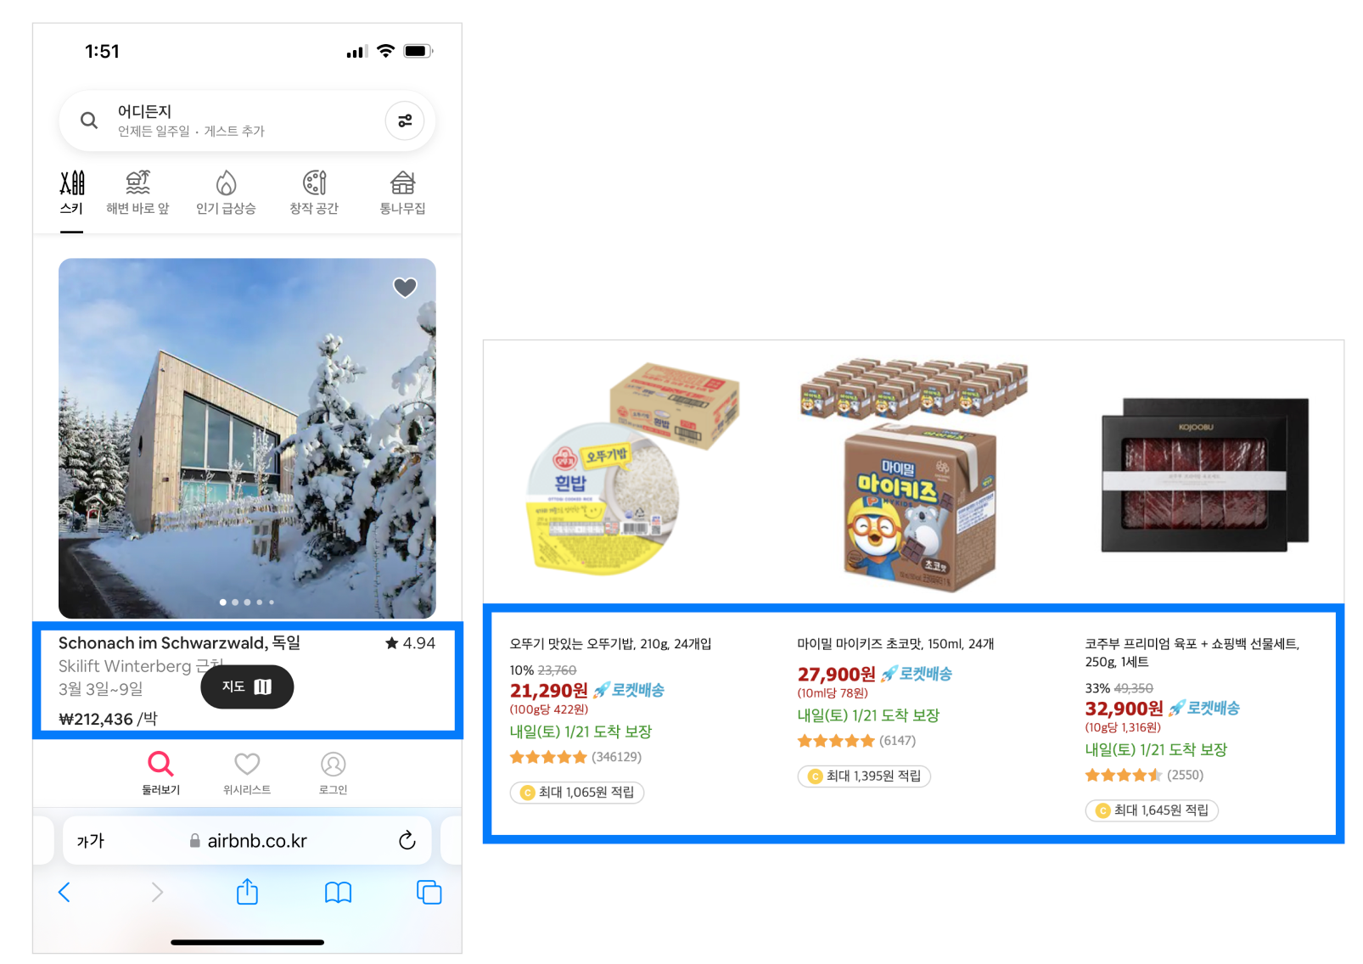Toggle the heart wishlist on the cabin photo

[405, 288]
